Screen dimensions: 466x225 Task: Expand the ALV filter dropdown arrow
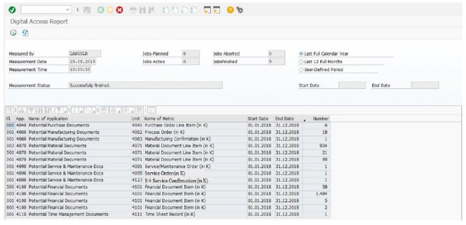65,112
